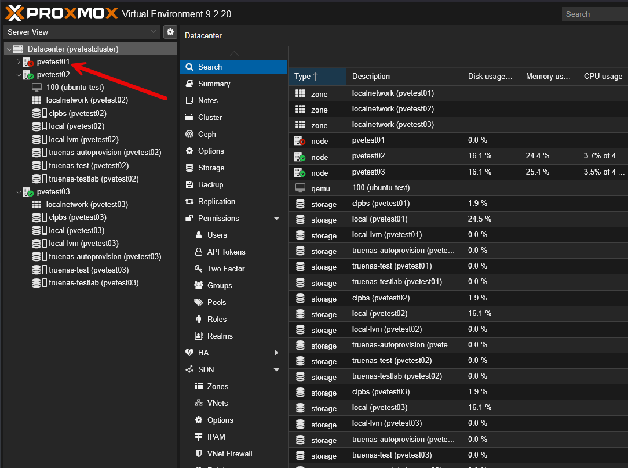Select localnetwork (pvetest02) in tree
628x468 pixels.
[87, 100]
